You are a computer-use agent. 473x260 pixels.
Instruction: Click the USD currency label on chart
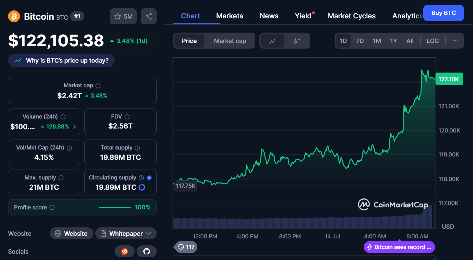448,226
